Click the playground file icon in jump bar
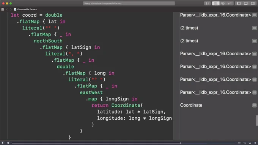Image resolution: width=258 pixels, height=145 pixels. 15,9
